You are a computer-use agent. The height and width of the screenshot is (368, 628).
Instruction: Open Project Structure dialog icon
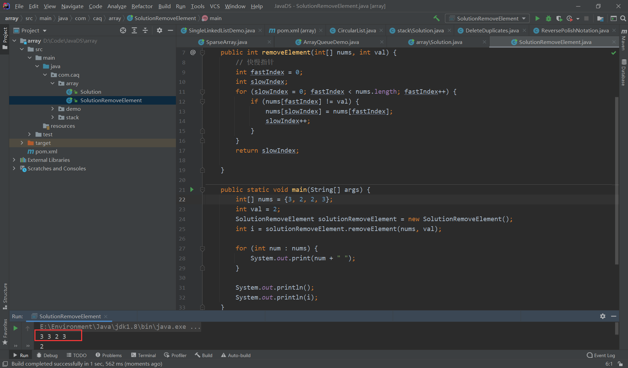[600, 18]
